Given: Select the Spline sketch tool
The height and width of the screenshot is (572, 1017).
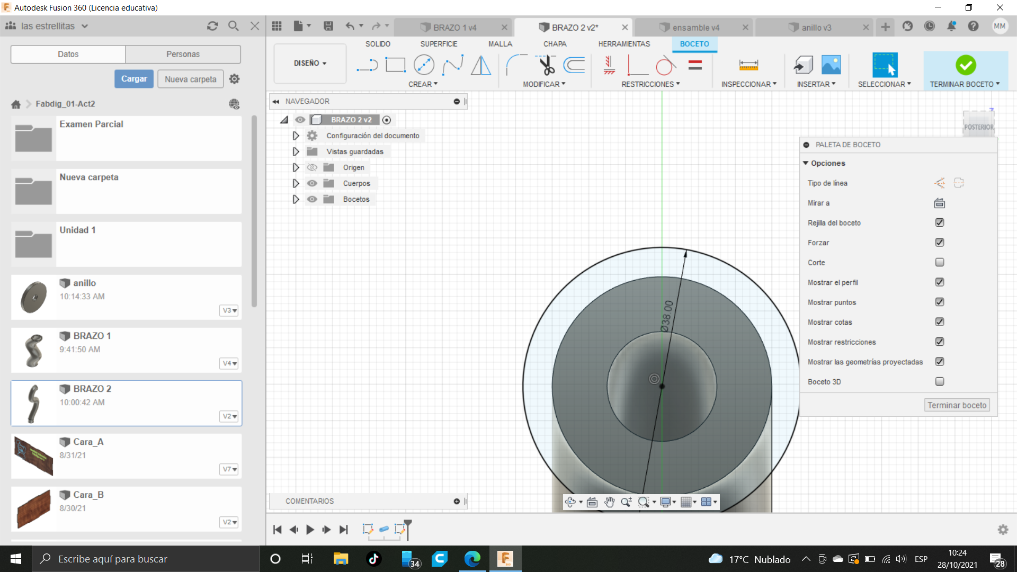Looking at the screenshot, I should tap(453, 65).
